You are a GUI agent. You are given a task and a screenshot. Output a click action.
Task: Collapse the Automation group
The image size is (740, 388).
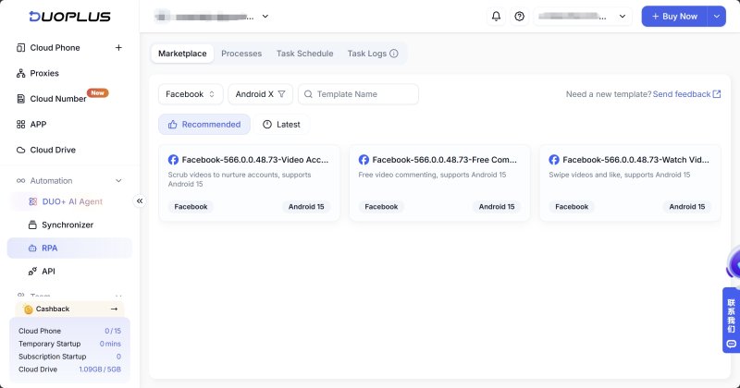tap(118, 180)
